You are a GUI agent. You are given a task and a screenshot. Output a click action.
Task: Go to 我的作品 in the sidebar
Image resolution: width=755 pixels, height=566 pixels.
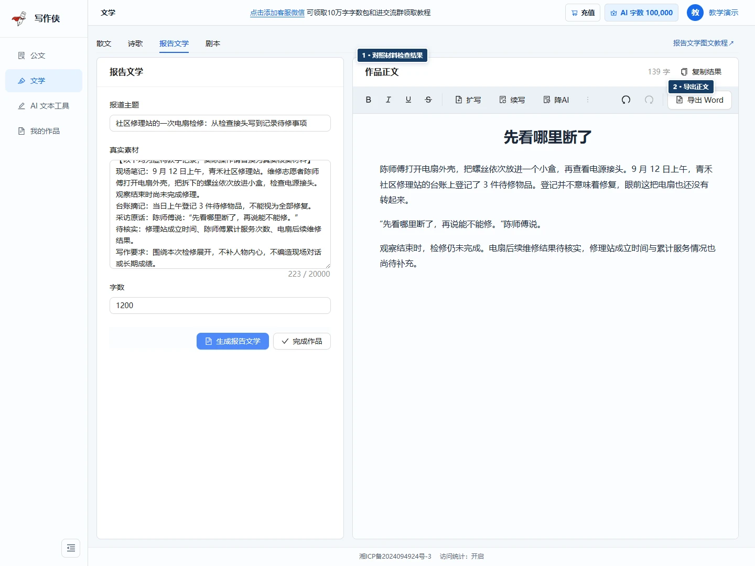pyautogui.click(x=44, y=131)
